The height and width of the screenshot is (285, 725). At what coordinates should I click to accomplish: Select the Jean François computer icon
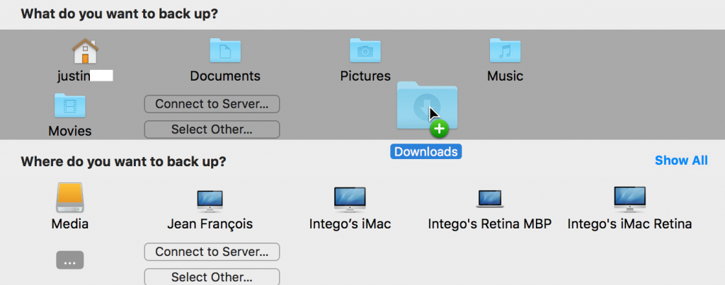point(210,200)
